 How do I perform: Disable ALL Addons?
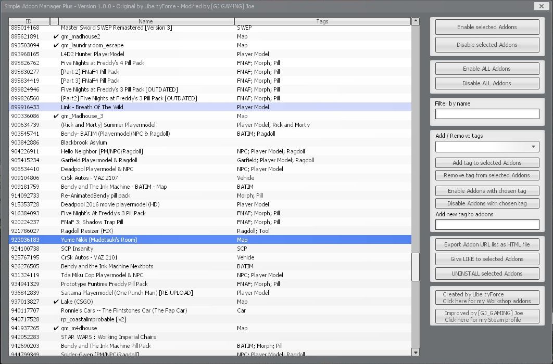pos(487,83)
